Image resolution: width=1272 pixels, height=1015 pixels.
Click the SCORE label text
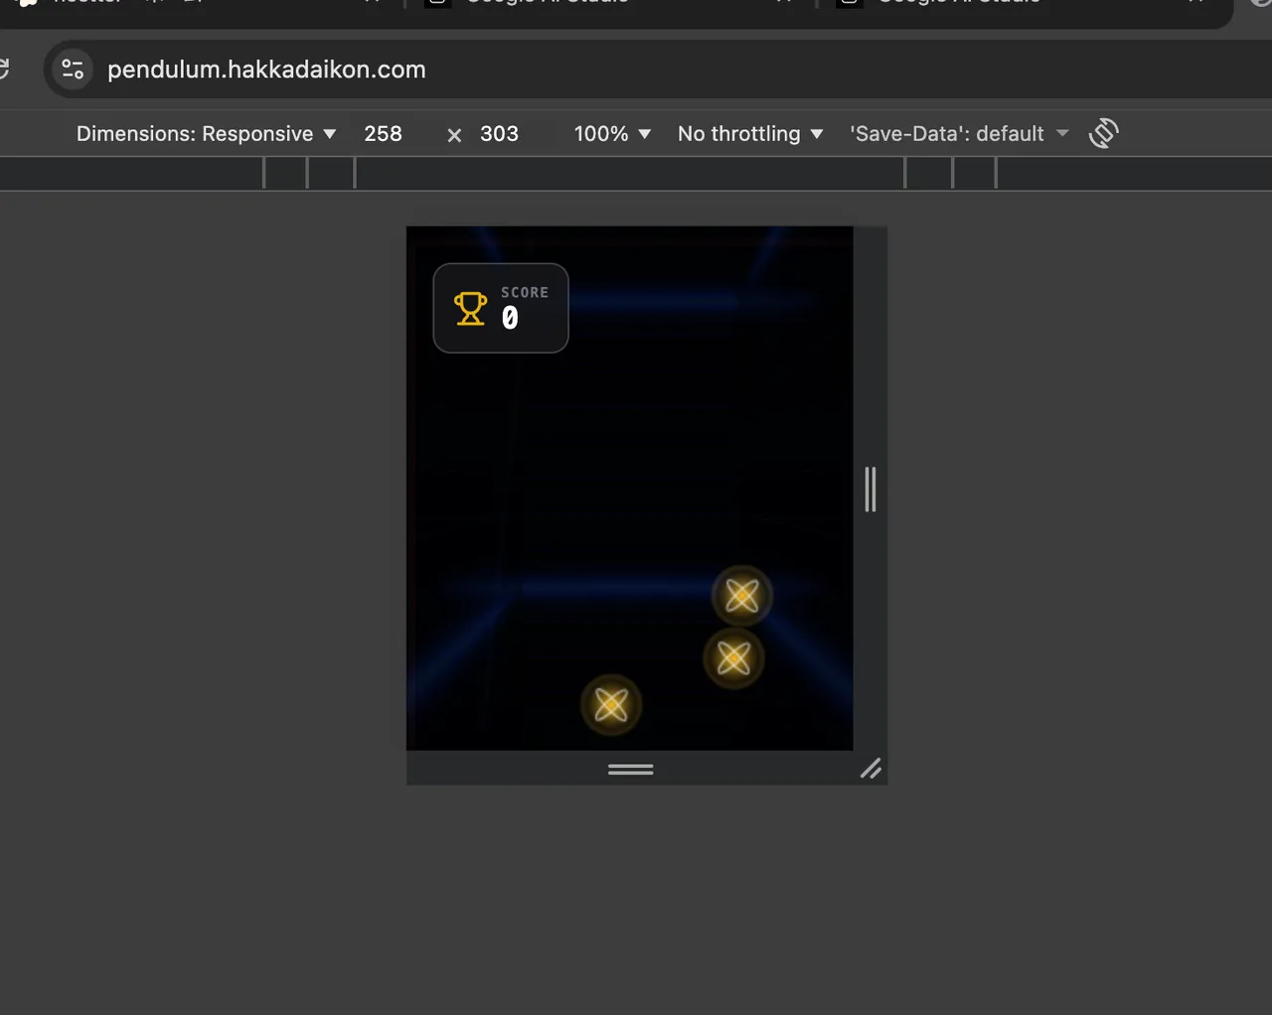[524, 292]
